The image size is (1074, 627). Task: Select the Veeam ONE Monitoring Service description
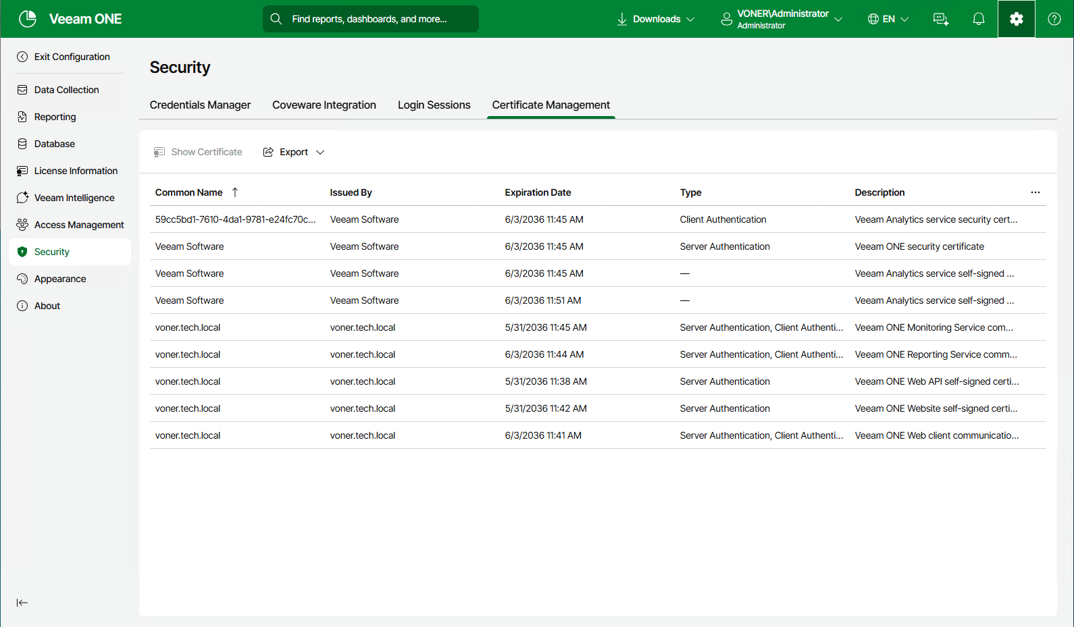tap(934, 327)
